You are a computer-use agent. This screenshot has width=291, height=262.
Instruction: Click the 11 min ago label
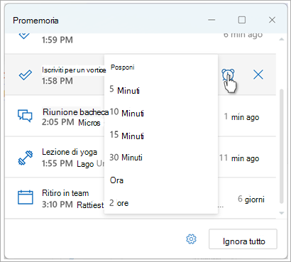click(239, 158)
